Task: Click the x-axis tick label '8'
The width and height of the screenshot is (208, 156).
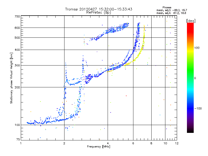Action: (151, 143)
